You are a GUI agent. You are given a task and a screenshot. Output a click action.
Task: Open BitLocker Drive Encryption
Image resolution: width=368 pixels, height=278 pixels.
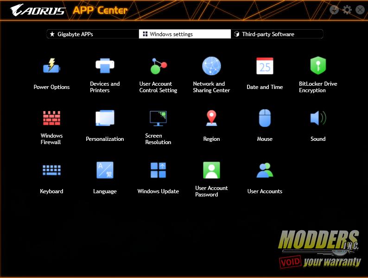pyautogui.click(x=318, y=66)
